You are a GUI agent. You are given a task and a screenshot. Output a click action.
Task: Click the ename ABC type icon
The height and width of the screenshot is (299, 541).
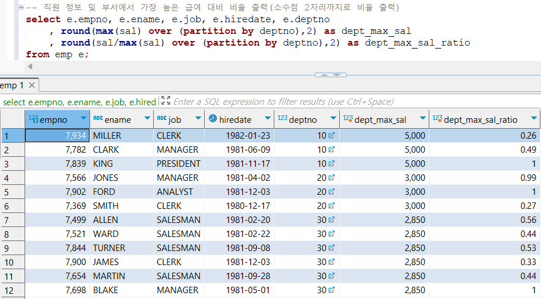(x=98, y=118)
